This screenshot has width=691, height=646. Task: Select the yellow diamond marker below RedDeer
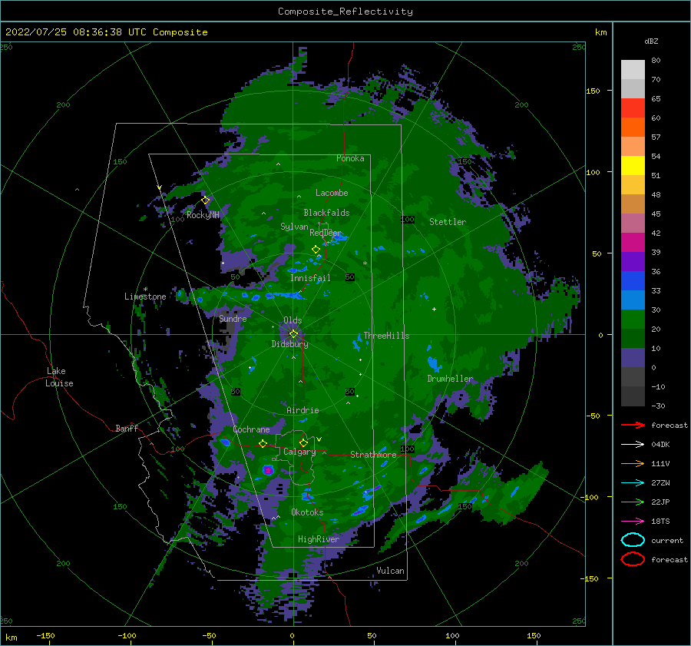coord(316,250)
